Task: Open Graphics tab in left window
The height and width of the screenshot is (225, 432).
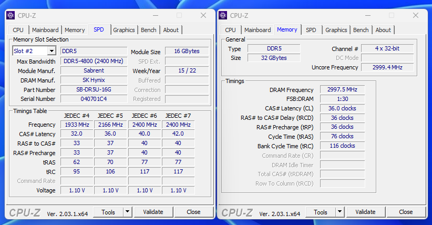Action: coord(124,30)
